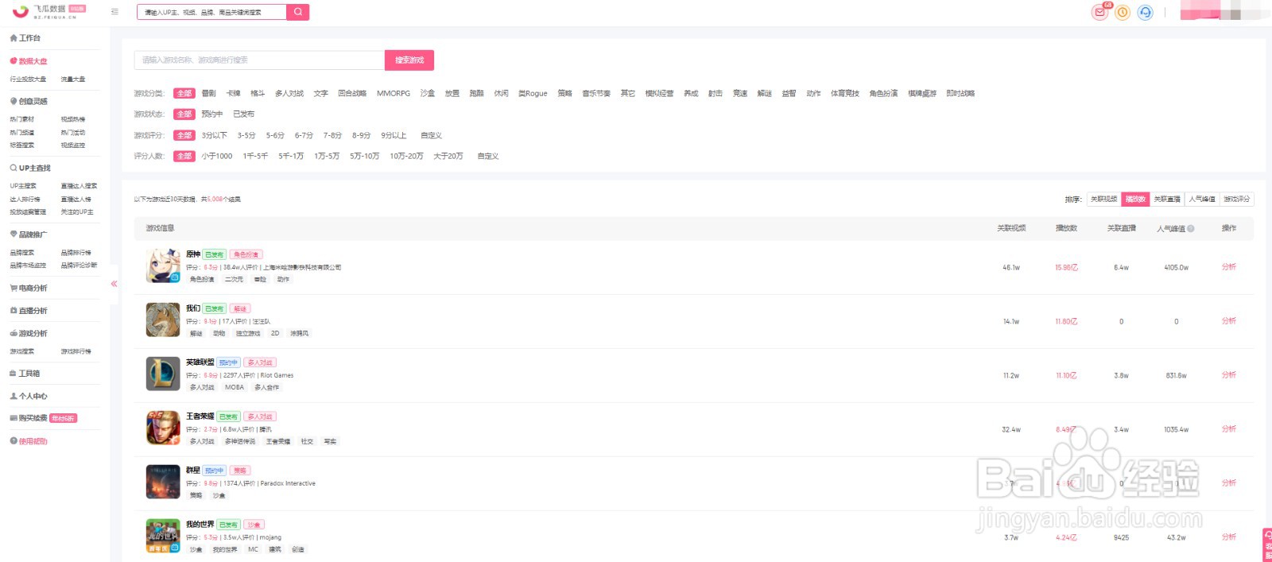Screen dimensions: 1272x562
Task: Filter game category by 类Rogue
Action: tap(533, 94)
